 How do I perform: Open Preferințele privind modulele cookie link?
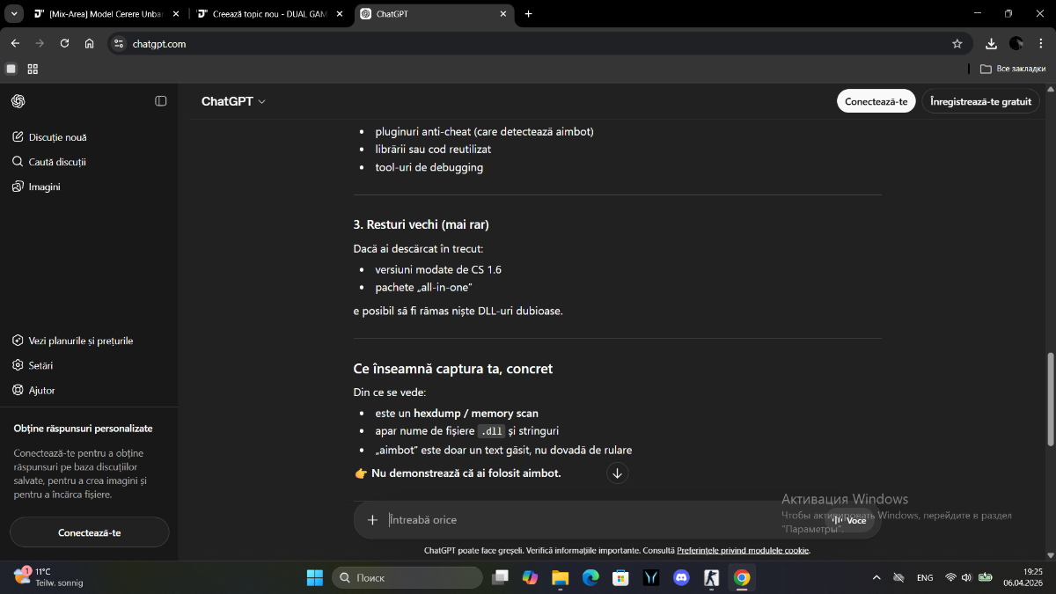(x=742, y=551)
